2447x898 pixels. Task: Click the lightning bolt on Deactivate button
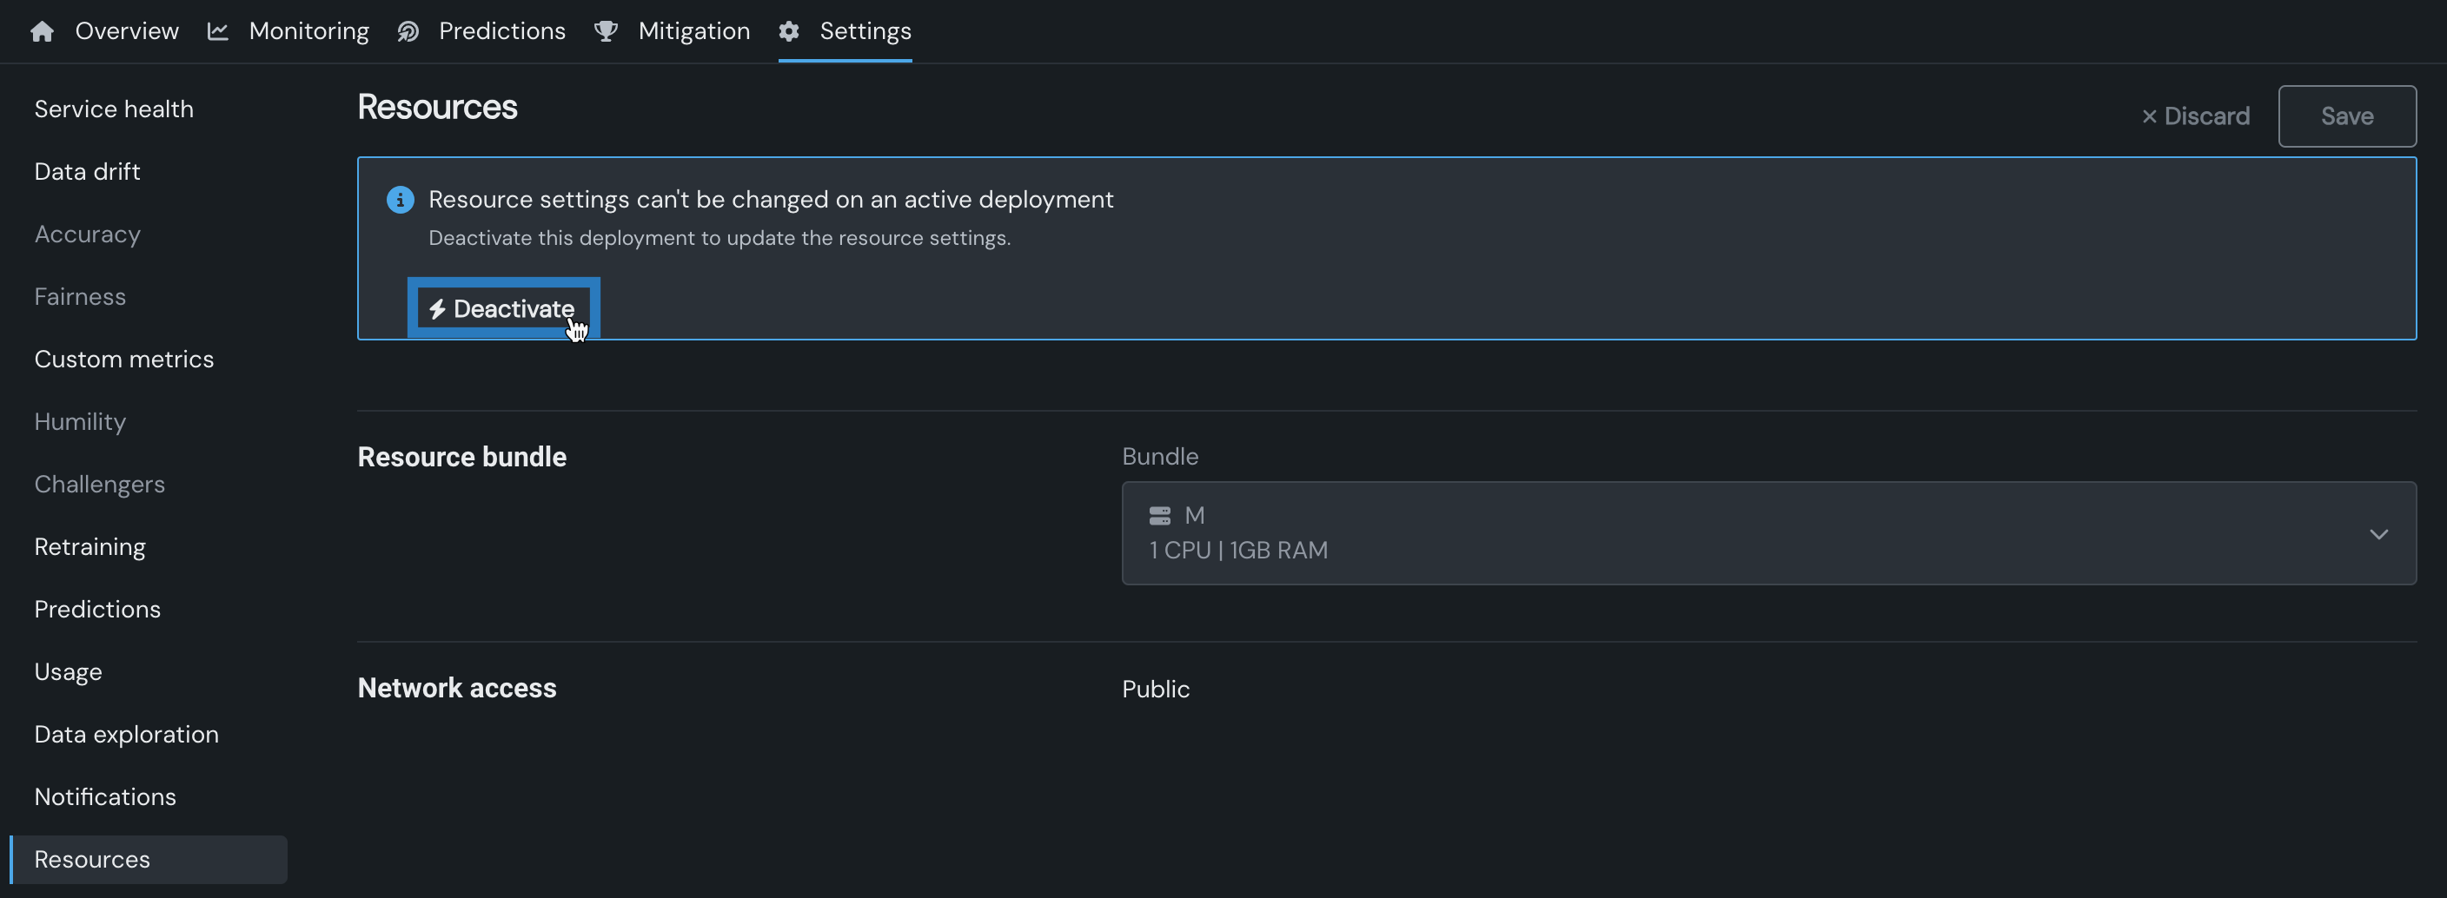(437, 309)
